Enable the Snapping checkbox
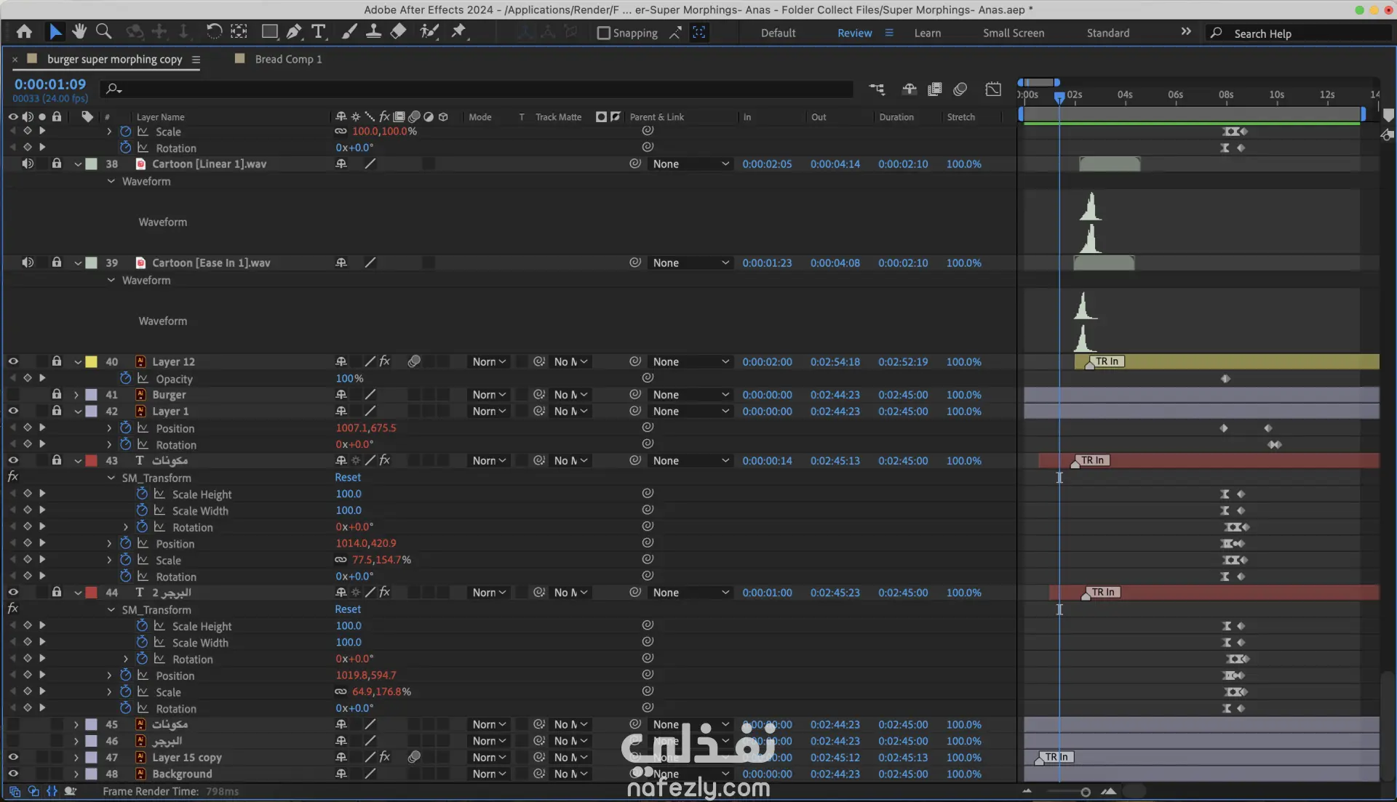This screenshot has height=802, width=1397. pos(603,33)
